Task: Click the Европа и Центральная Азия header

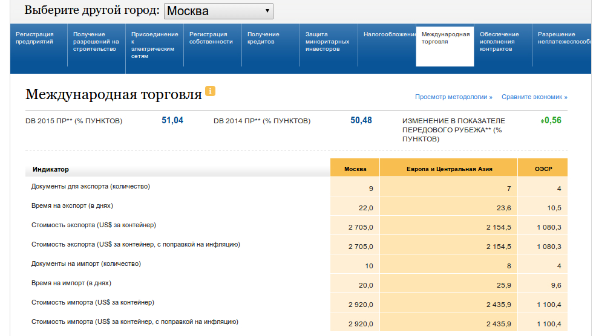Action: [449, 168]
